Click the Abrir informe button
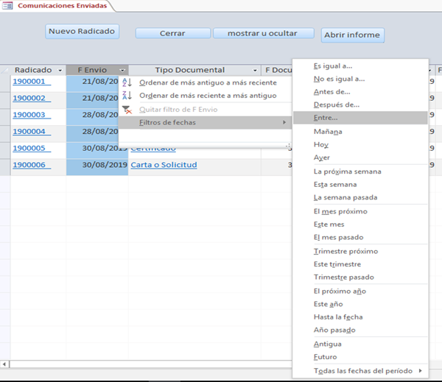 coord(352,35)
